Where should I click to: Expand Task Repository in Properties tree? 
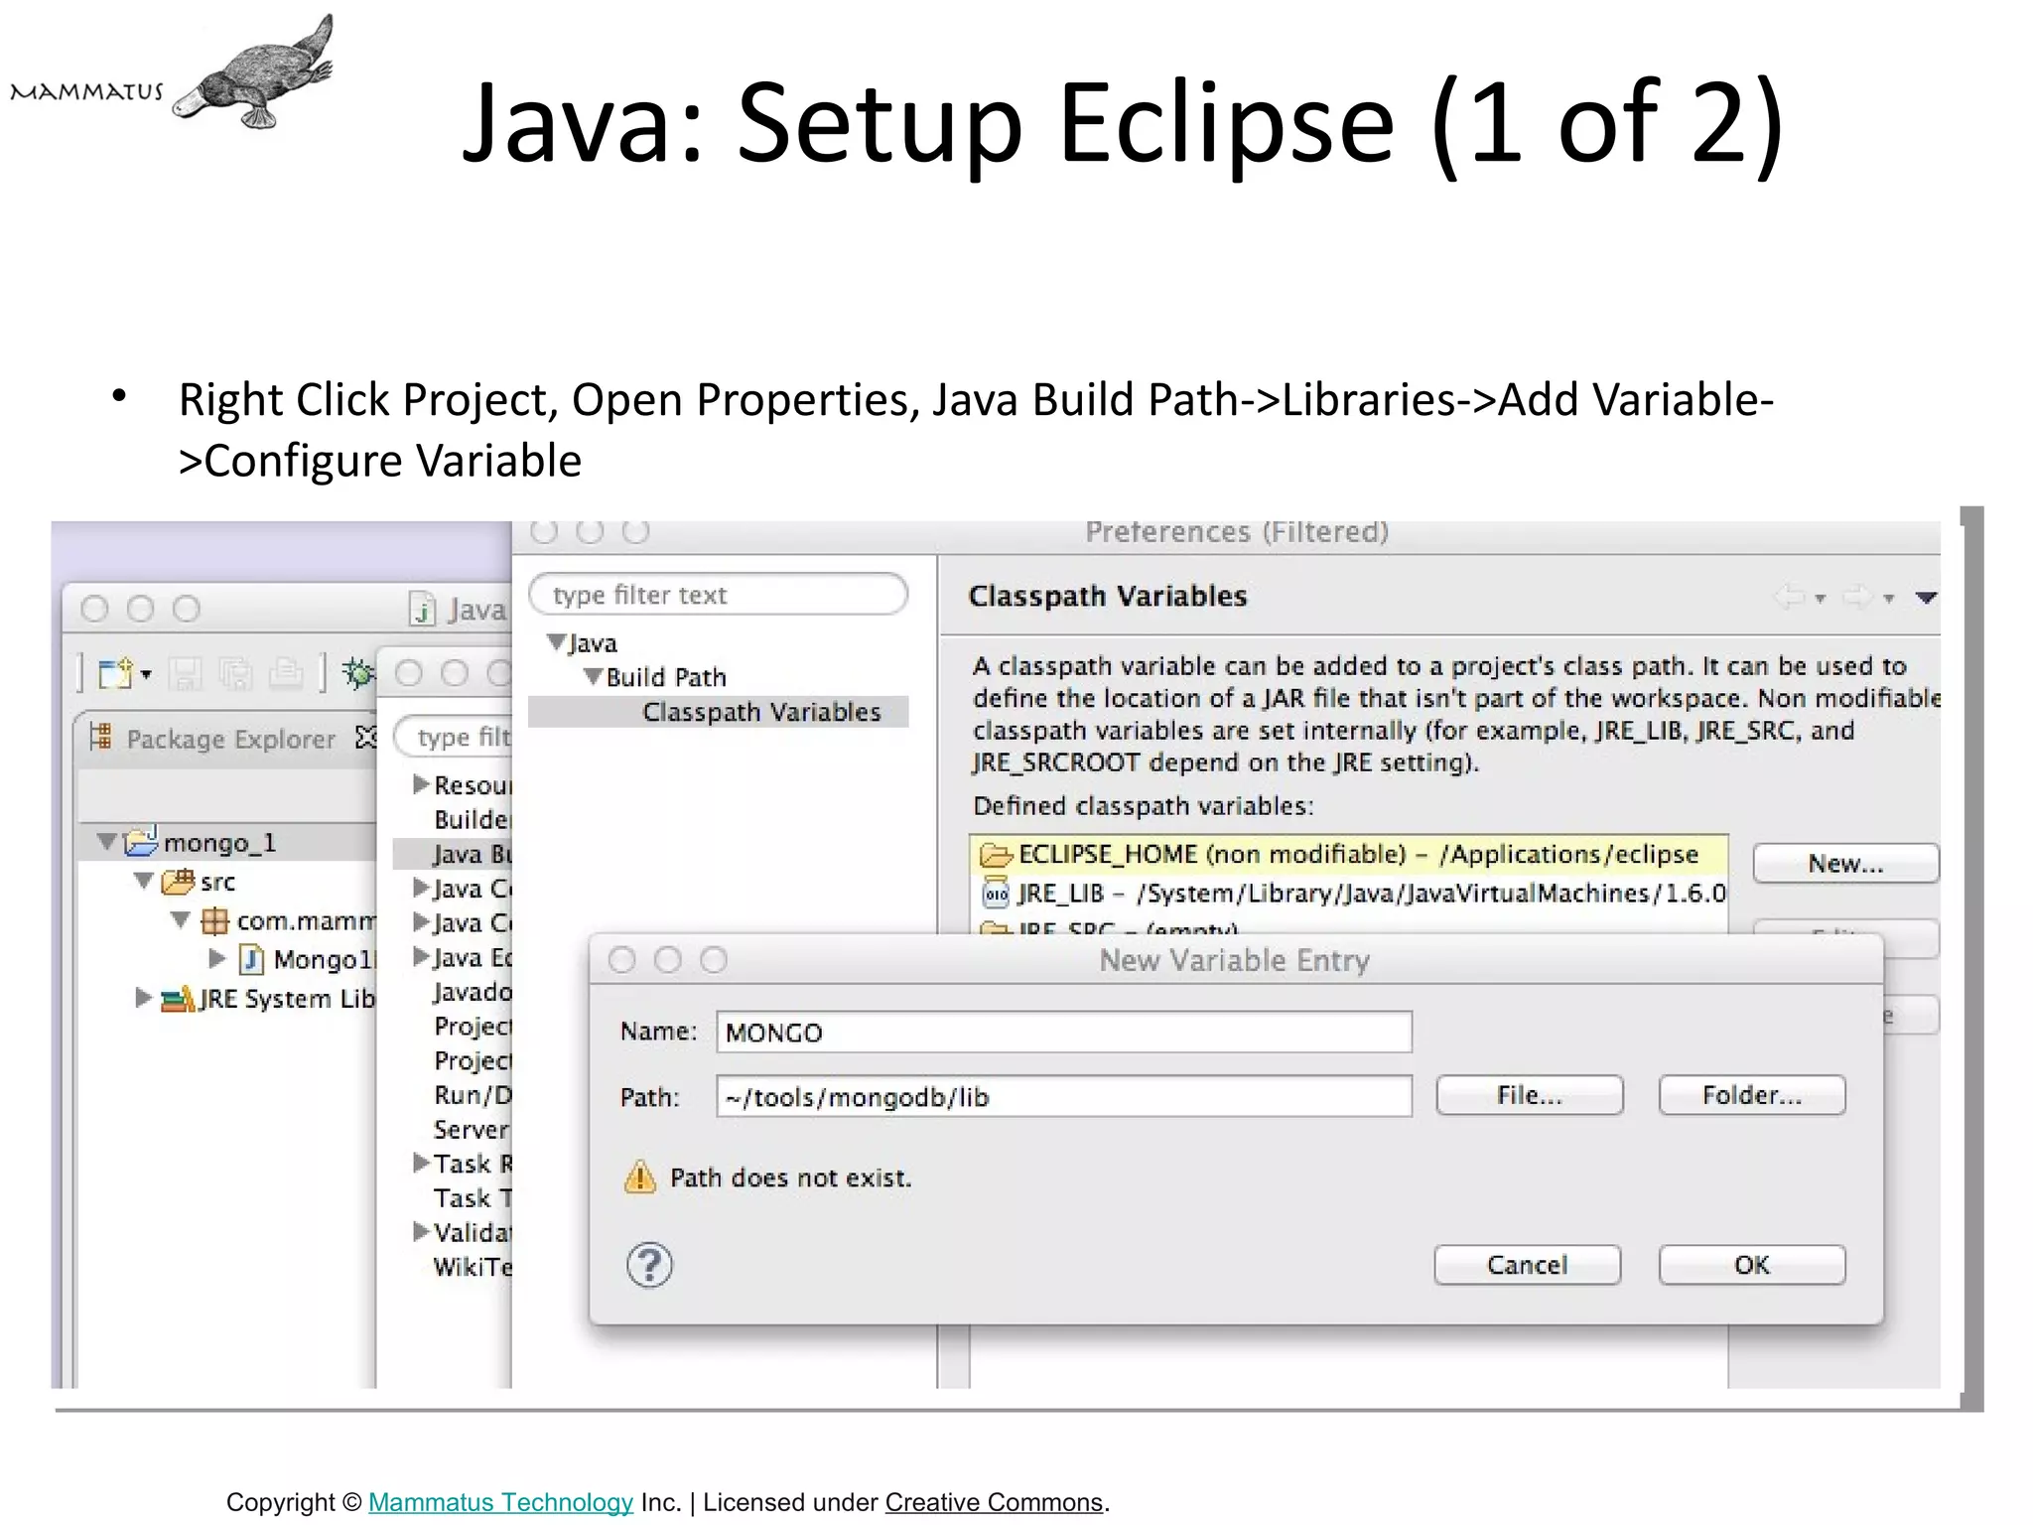421,1163
